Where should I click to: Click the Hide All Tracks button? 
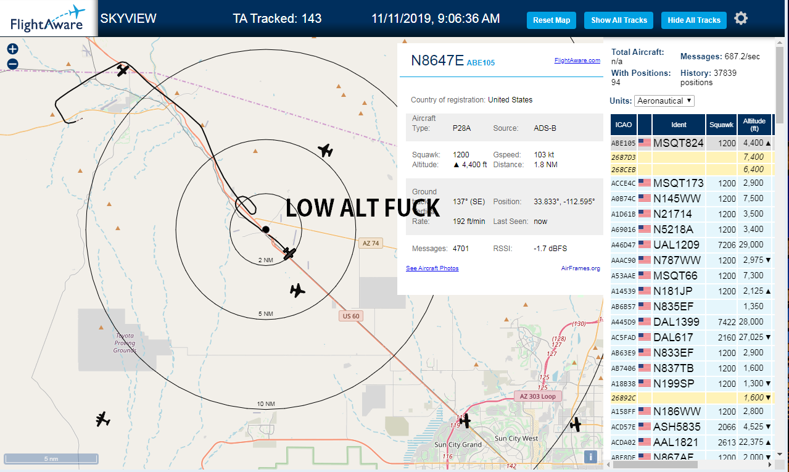694,20
